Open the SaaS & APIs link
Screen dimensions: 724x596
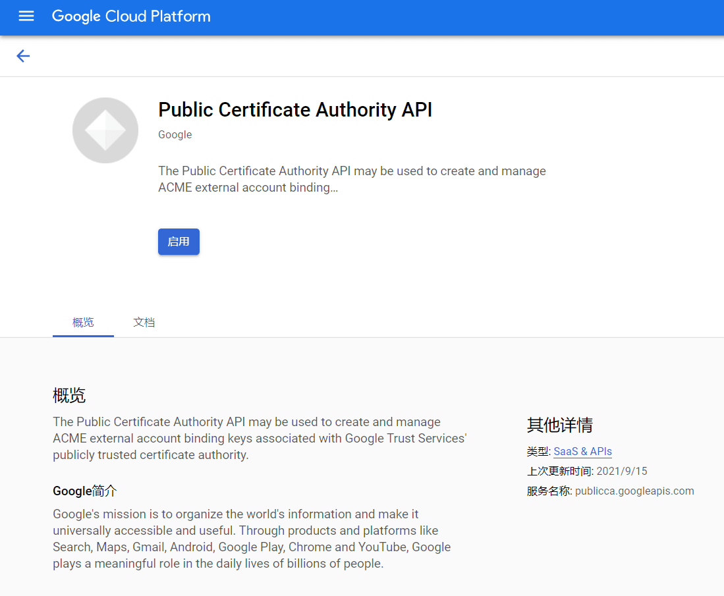(583, 451)
